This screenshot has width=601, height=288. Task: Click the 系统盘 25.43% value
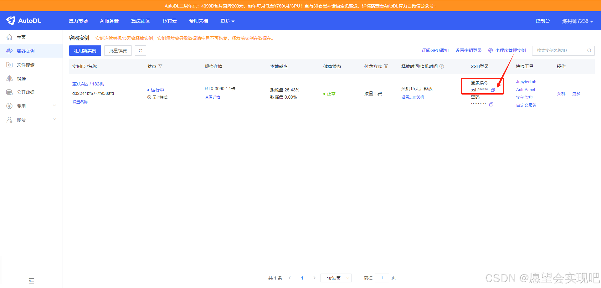[285, 90]
